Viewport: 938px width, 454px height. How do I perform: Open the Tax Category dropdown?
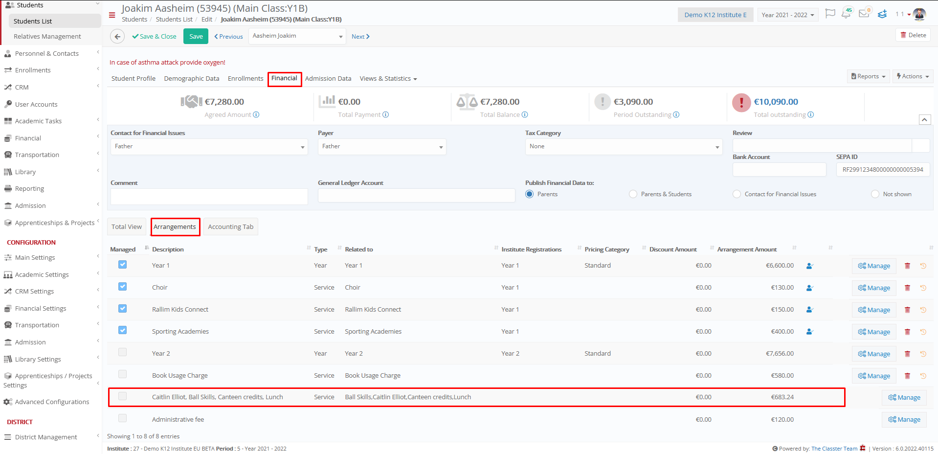point(624,147)
